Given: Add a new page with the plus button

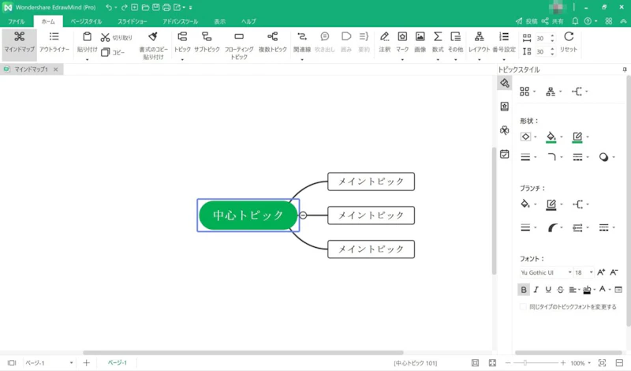Looking at the screenshot, I should (86, 363).
